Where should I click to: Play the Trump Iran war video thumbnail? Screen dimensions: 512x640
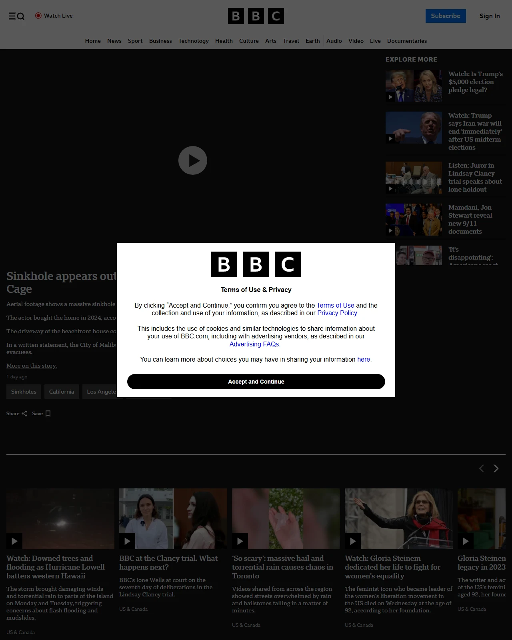[x=414, y=127]
